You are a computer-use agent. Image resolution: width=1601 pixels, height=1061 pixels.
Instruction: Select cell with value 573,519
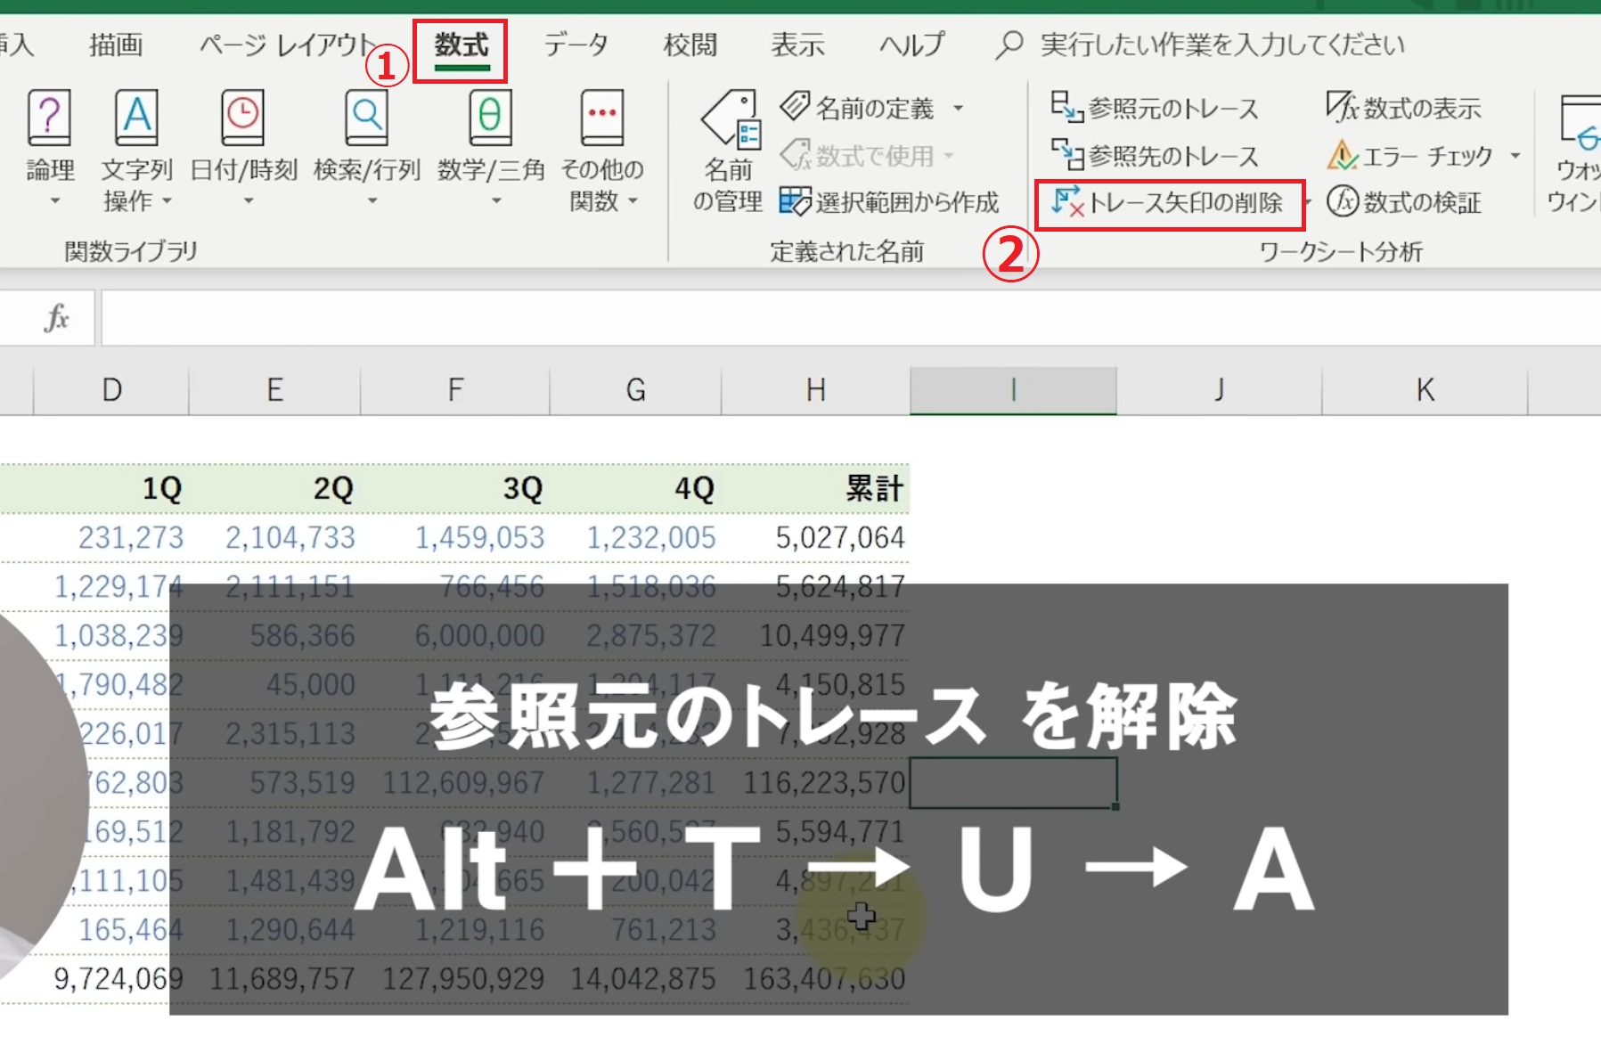[x=274, y=782]
